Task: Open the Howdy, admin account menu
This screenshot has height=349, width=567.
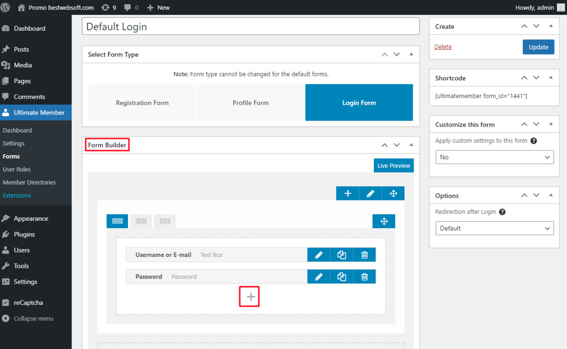Action: coord(540,7)
